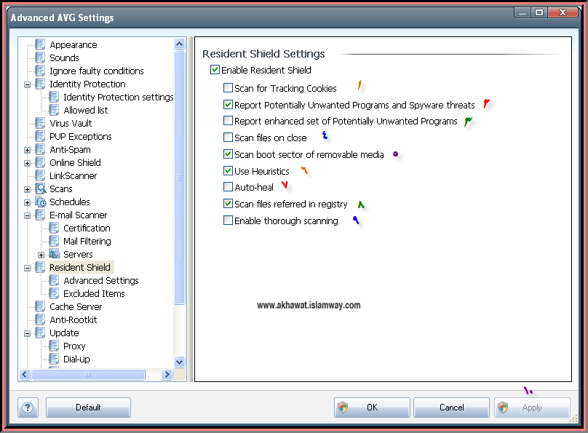The image size is (588, 433).
Task: Expand the Anti-Spam node
Action: [x=27, y=151]
